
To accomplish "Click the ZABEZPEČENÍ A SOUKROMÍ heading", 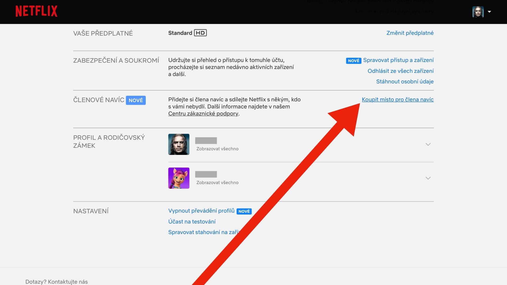I will [116, 61].
